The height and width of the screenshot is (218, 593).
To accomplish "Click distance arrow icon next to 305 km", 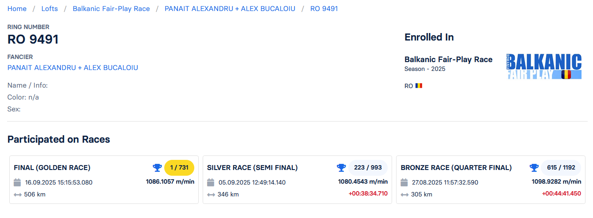I will pyautogui.click(x=404, y=195).
